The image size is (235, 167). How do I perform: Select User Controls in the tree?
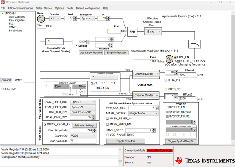(x=17, y=17)
